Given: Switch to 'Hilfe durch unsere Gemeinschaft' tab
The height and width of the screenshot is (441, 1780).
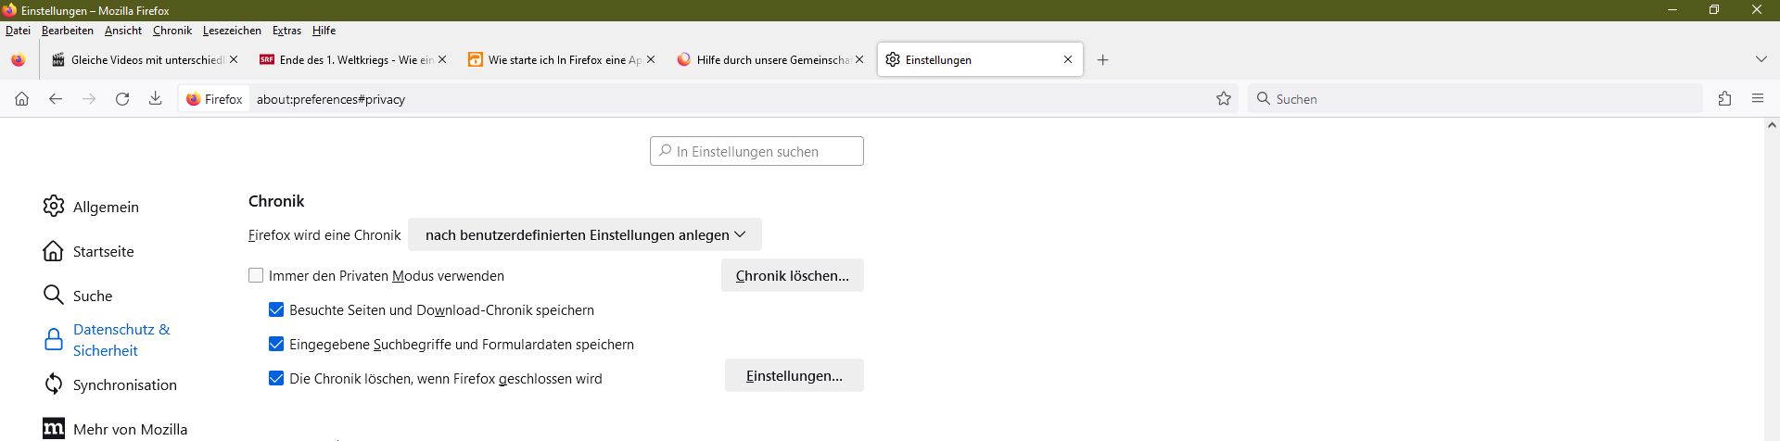Looking at the screenshot, I should (772, 60).
